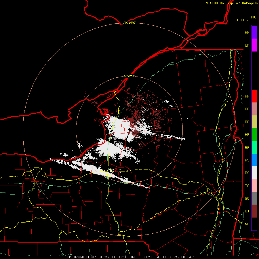Click the RA legend label
Viewport: 259px width, 259px height.
click(247, 148)
